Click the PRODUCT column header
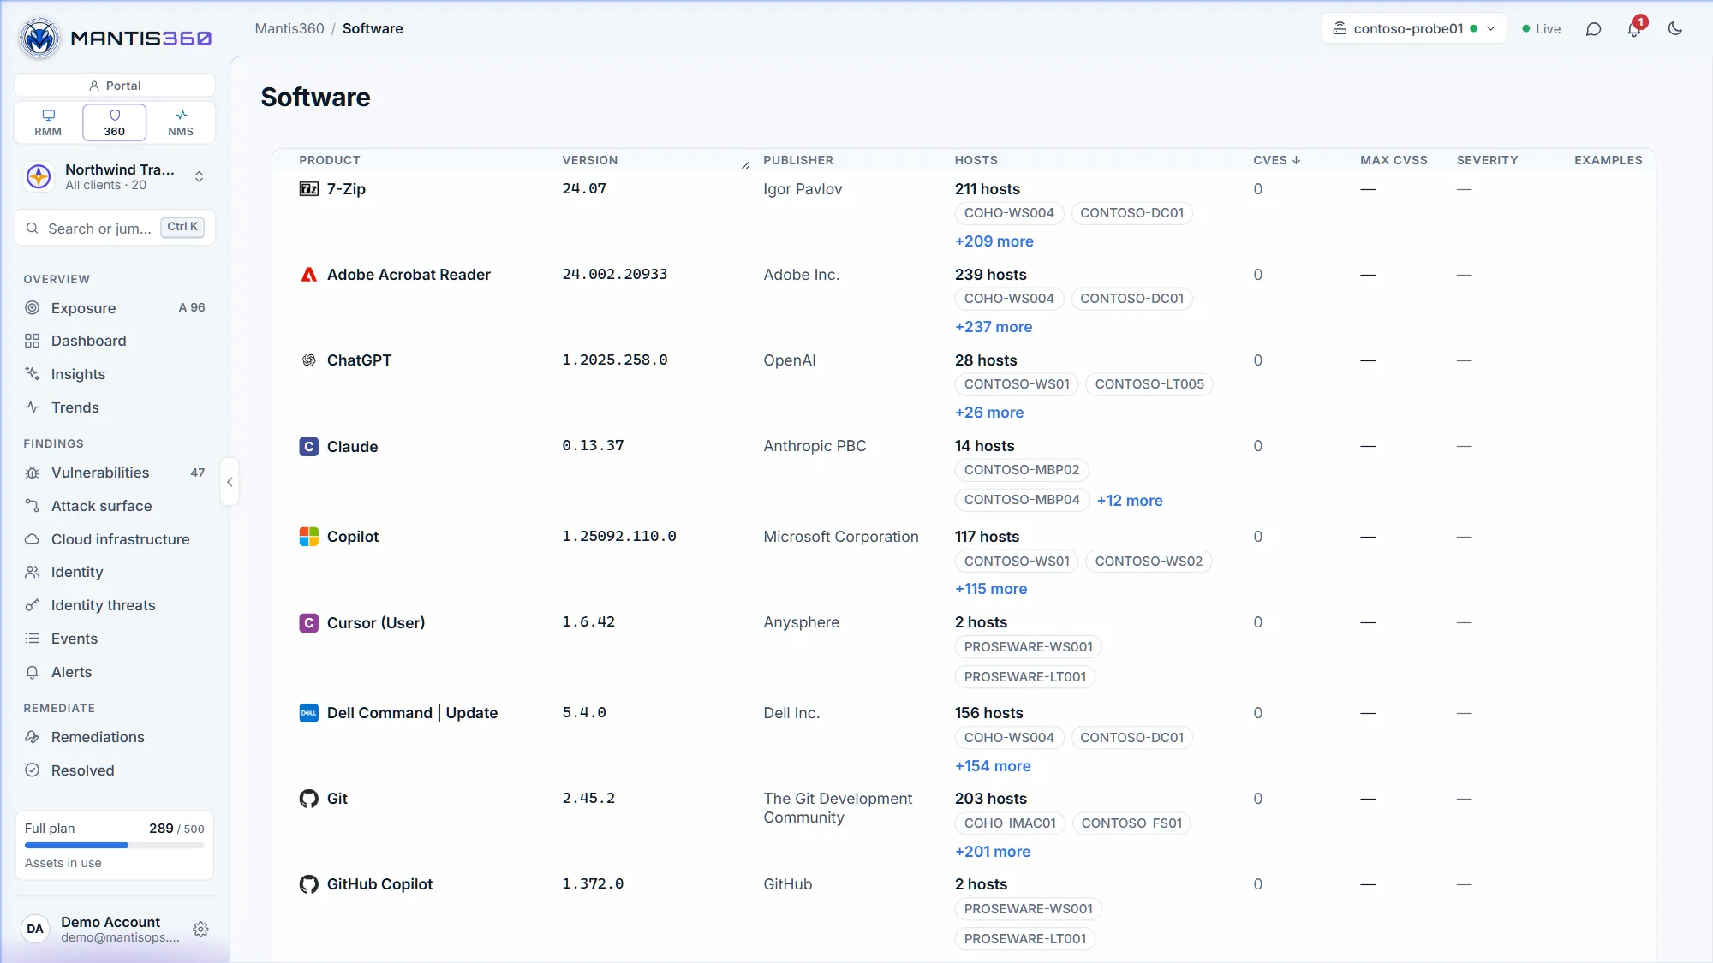 (330, 160)
